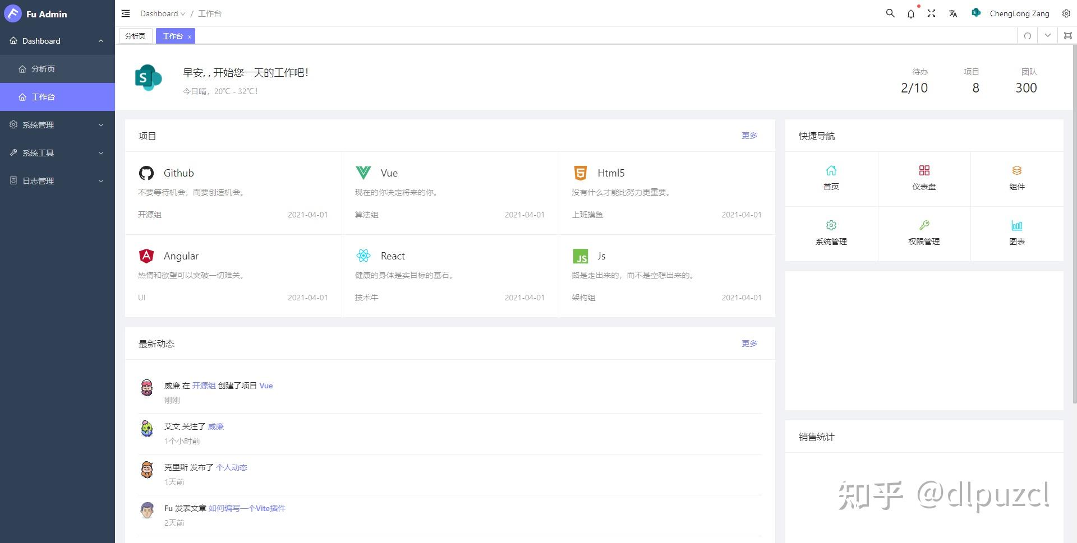Click 更多 in the 项目 section
The height and width of the screenshot is (543, 1077).
pyautogui.click(x=749, y=135)
